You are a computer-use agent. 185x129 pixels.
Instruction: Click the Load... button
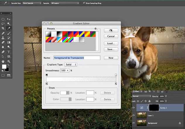click(111, 43)
